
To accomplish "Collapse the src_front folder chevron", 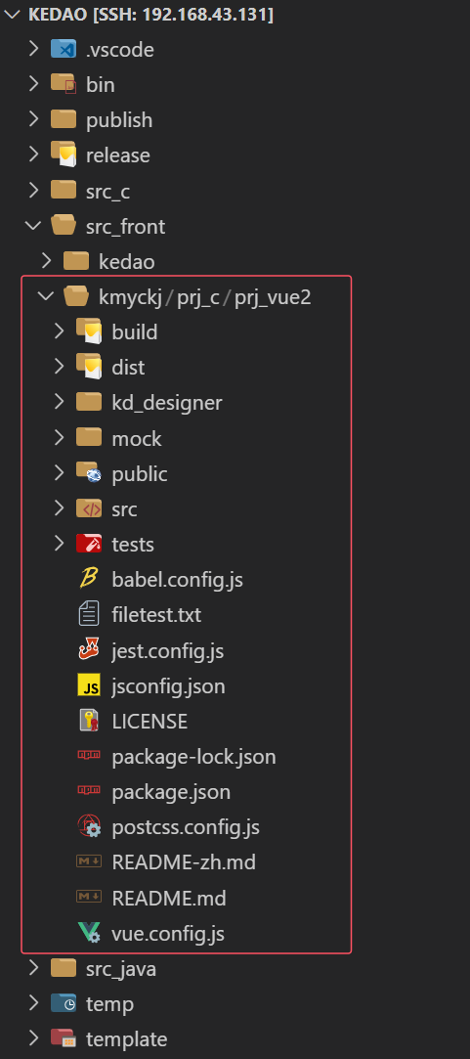I will coord(32,226).
